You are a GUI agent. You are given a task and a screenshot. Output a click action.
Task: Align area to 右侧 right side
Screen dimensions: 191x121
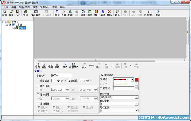pos(44,65)
